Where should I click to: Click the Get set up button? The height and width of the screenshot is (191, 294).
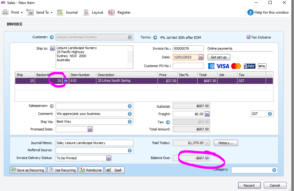(x=218, y=57)
